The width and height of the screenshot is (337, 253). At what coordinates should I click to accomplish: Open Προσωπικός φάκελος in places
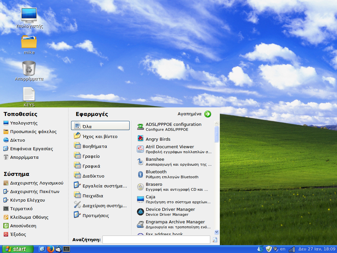(x=30, y=132)
